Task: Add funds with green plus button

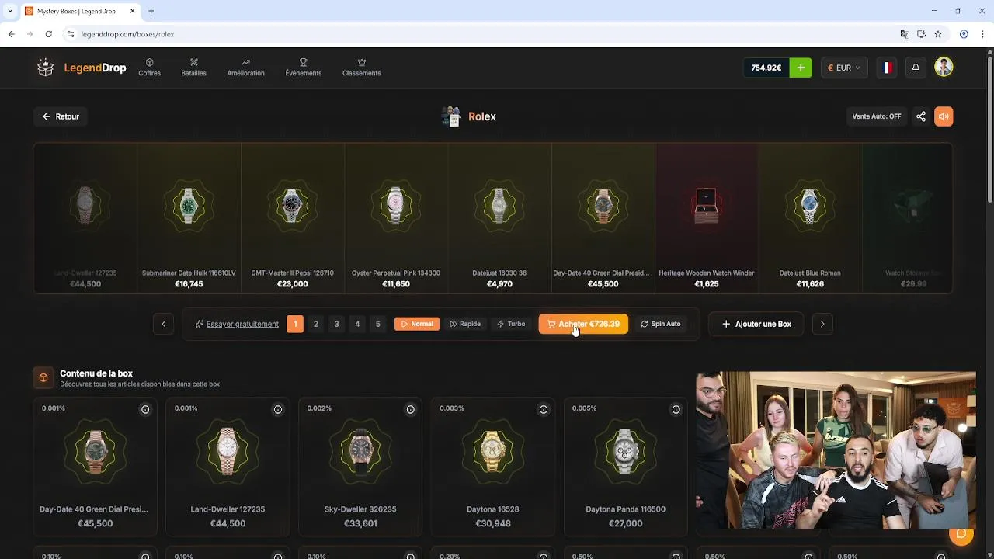Action: point(801,68)
